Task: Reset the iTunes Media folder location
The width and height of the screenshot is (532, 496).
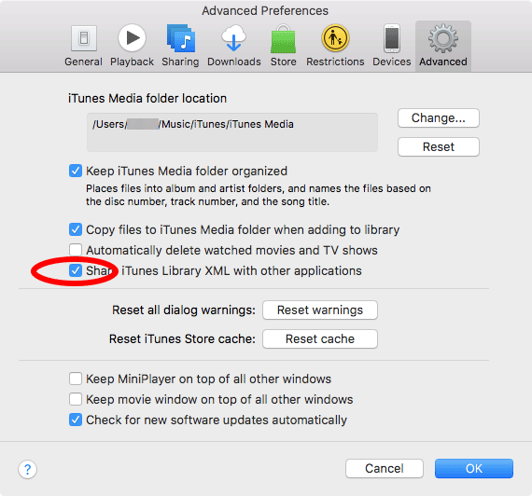Action: (x=439, y=146)
